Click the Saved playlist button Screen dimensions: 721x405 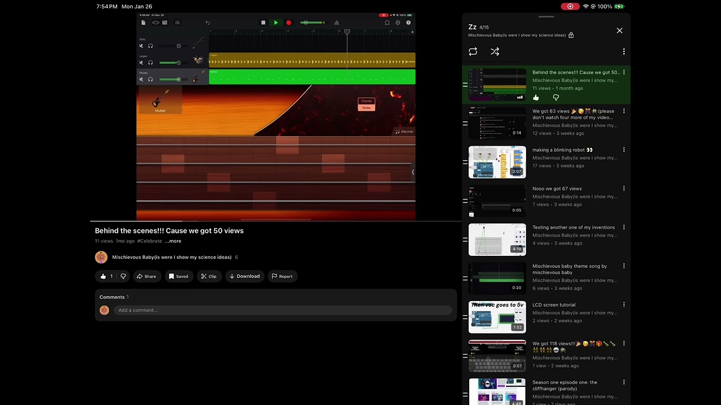point(178,276)
